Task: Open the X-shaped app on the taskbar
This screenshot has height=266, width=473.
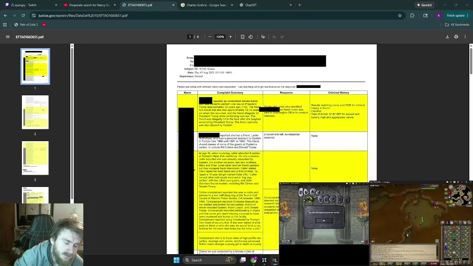Action: [264, 260]
